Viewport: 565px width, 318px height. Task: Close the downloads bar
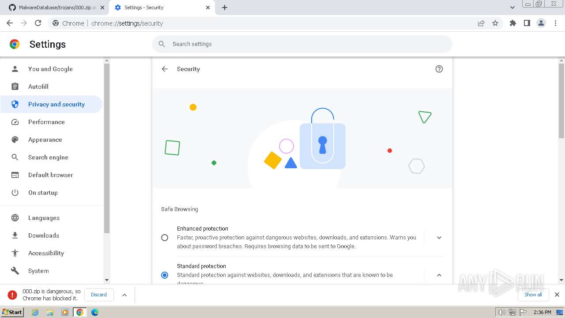(x=557, y=295)
